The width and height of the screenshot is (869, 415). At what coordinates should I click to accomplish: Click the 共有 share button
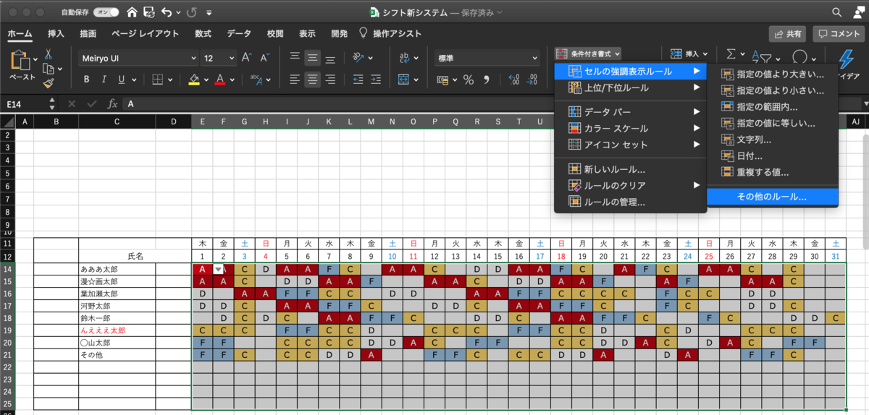(787, 33)
